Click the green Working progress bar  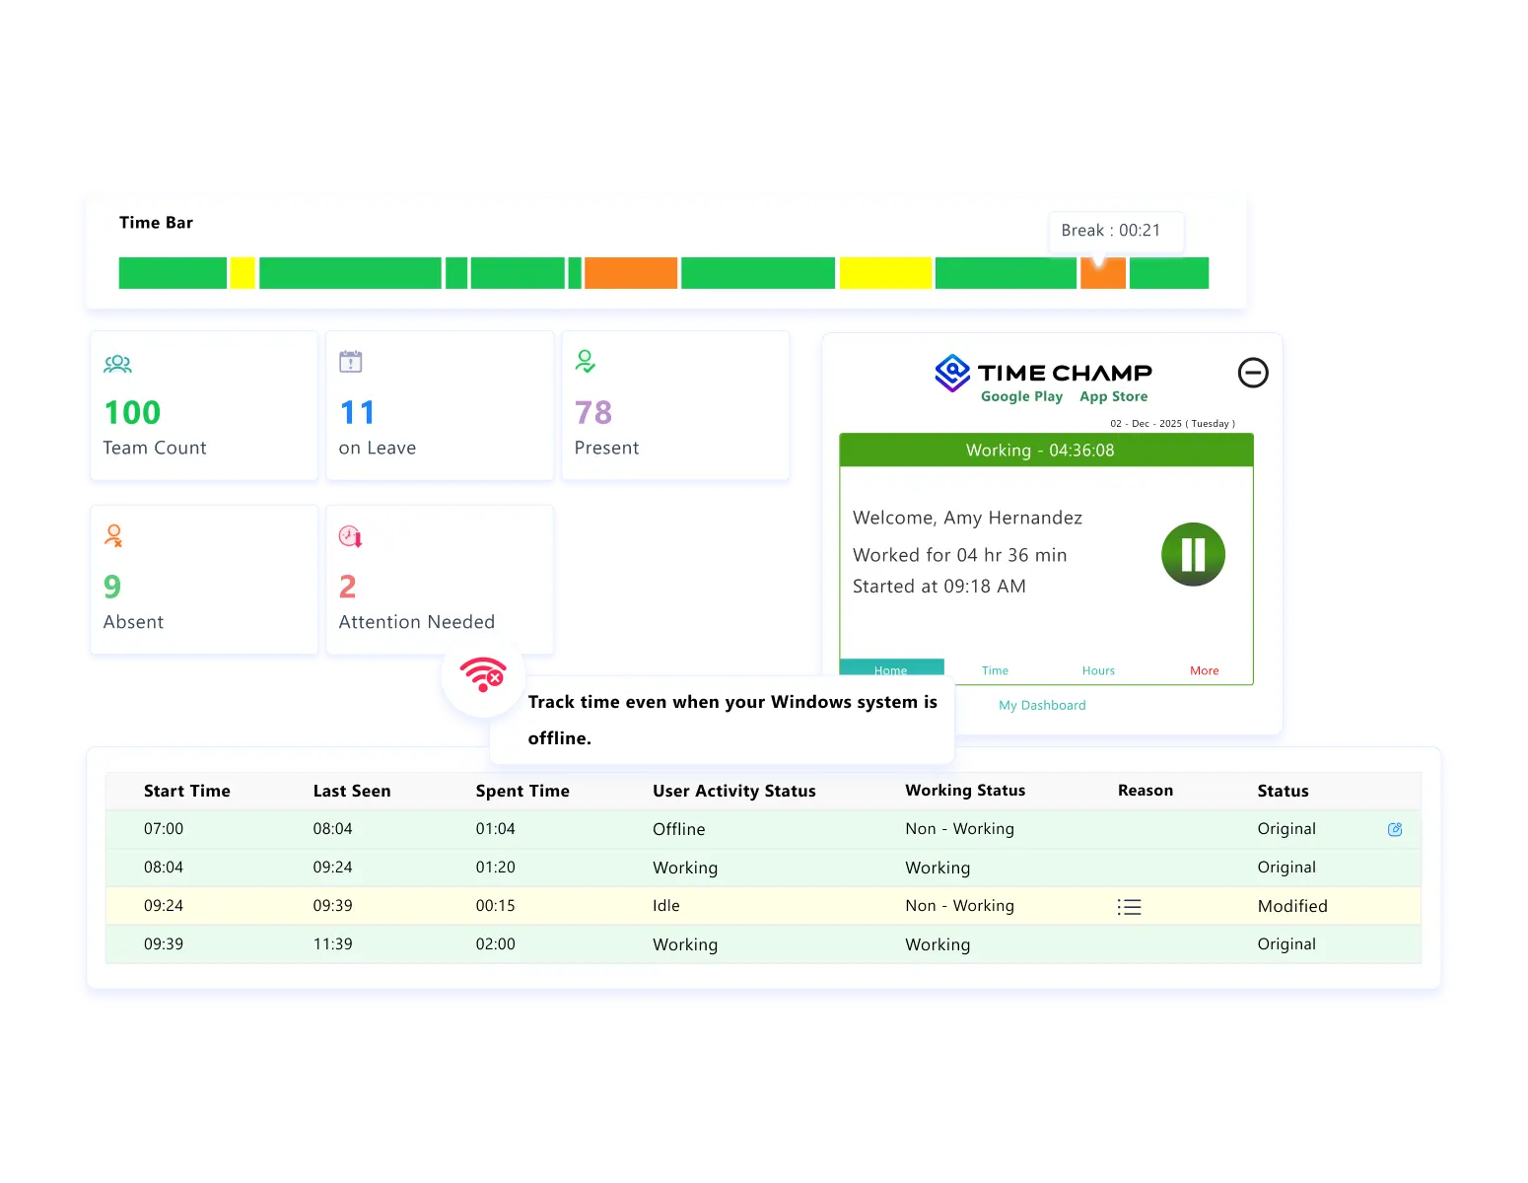click(x=1047, y=450)
